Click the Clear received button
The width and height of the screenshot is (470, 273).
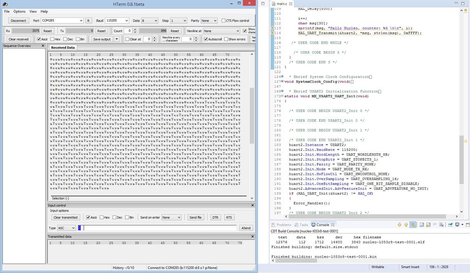tap(19, 39)
